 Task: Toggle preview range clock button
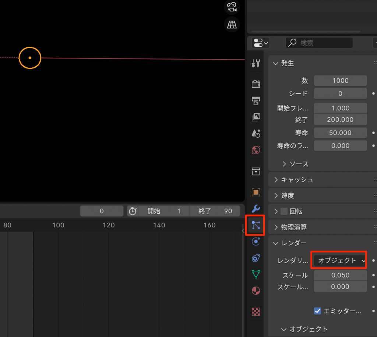pos(133,211)
